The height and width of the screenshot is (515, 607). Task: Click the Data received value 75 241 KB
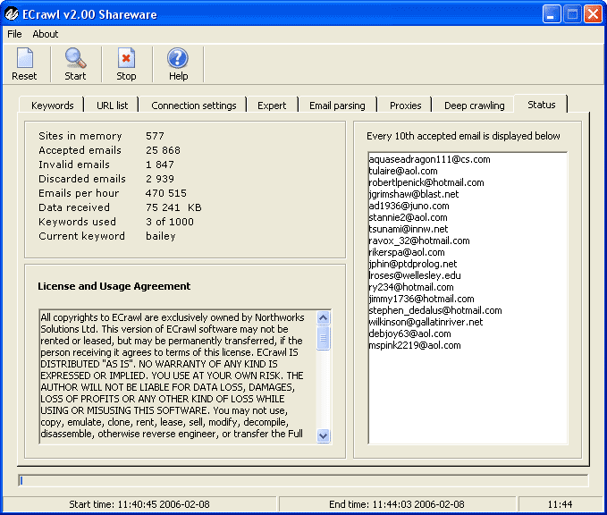(x=173, y=207)
